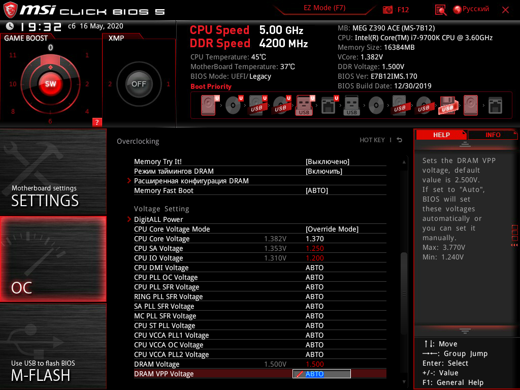Edit the DRAM Voltage 1.500 value
The image size is (520, 390).
[x=314, y=364]
